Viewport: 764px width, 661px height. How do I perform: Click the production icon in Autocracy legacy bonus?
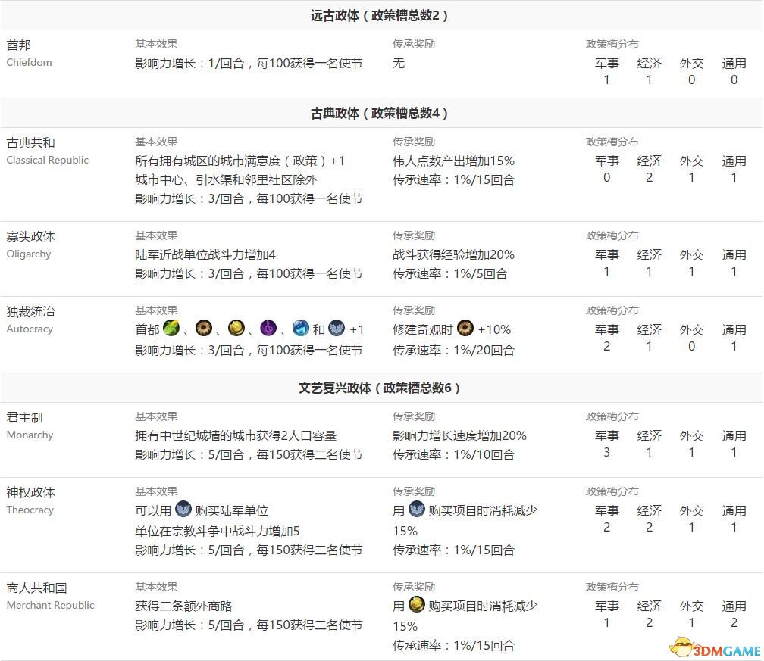click(465, 328)
